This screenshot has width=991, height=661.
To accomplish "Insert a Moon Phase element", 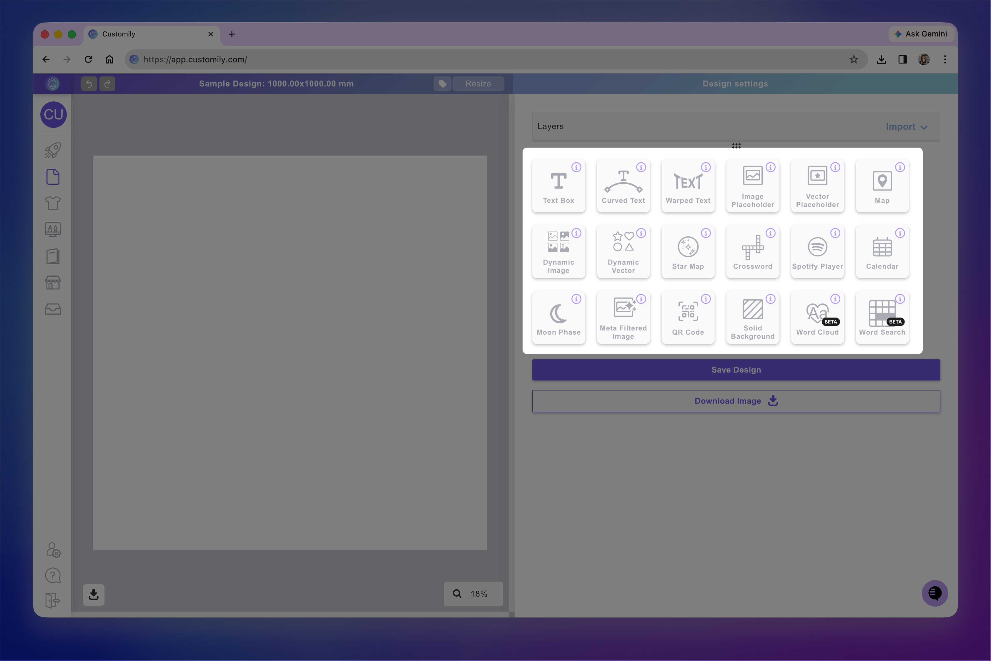I will [x=558, y=318].
